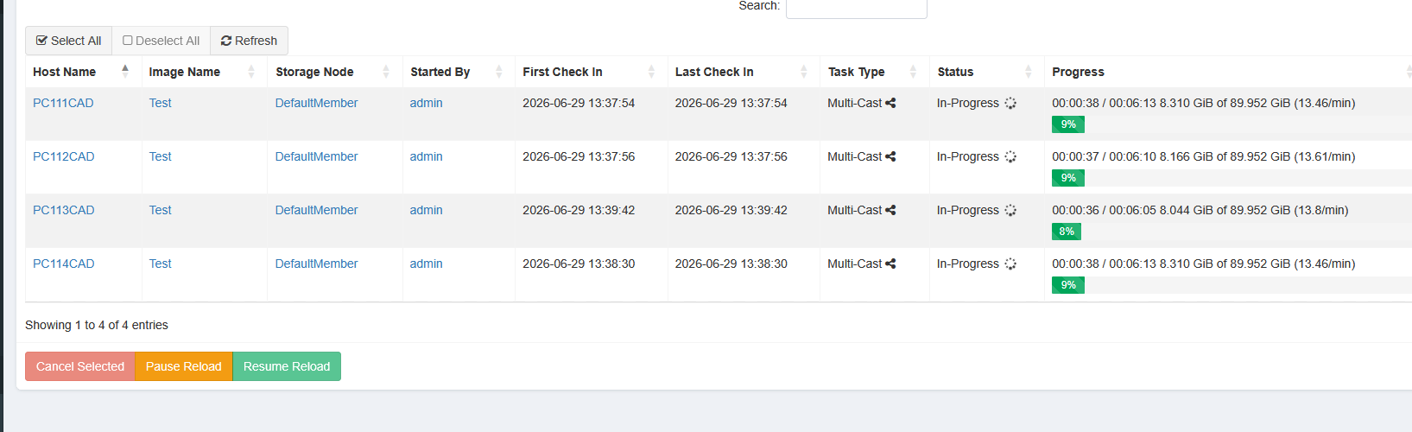
Task: Open host PC111CAD link
Action: (x=63, y=103)
